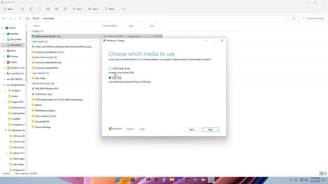
Task: Click Downloads in the address breadcrumb
Action: 49,18
